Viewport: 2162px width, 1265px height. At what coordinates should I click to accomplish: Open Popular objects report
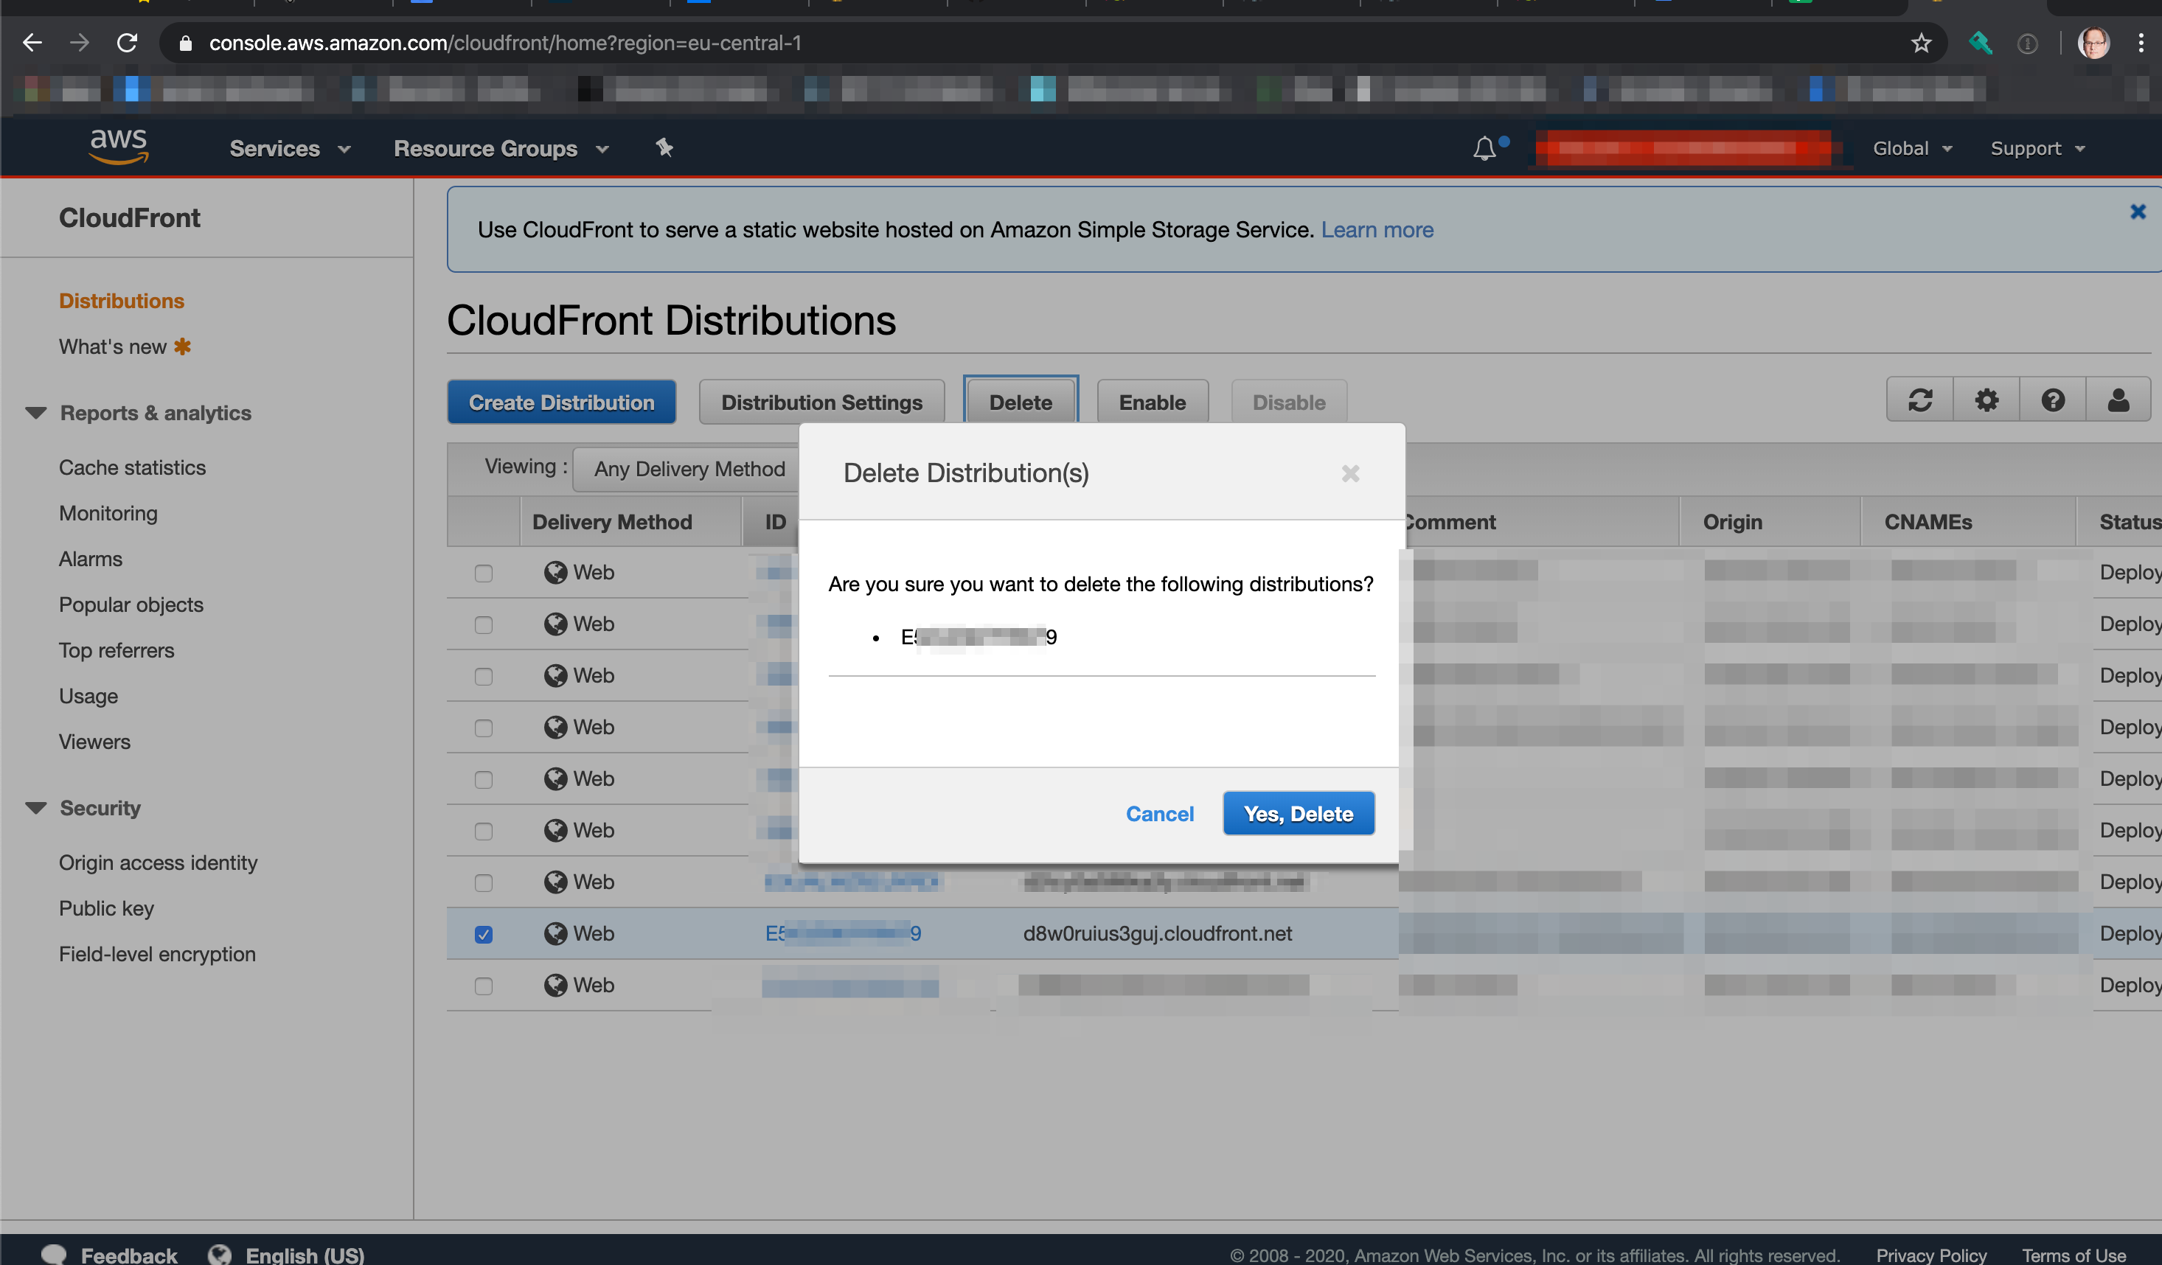tap(131, 604)
